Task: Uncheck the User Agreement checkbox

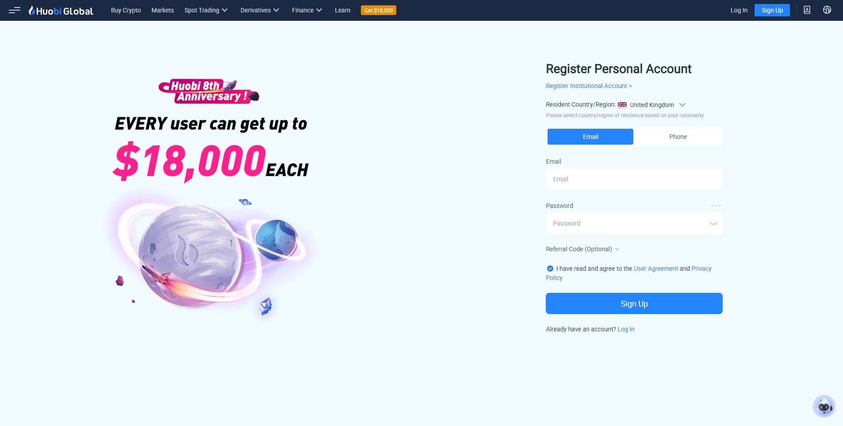Action: coord(550,269)
